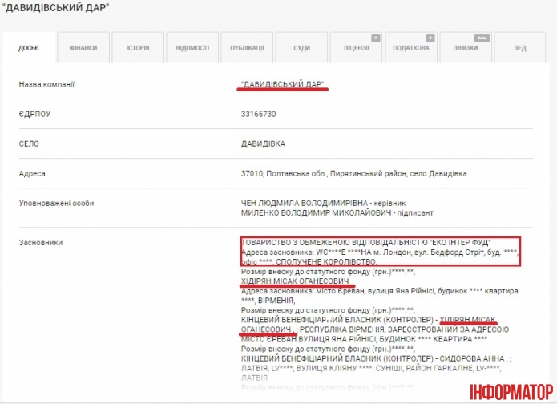Open the ЗЕД tab
Viewport: 557px width, 404px height.
click(x=520, y=48)
